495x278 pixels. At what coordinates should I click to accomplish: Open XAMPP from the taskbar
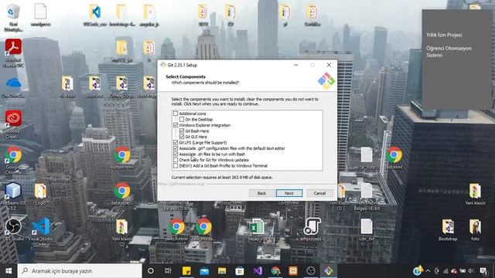pyautogui.click(x=293, y=271)
